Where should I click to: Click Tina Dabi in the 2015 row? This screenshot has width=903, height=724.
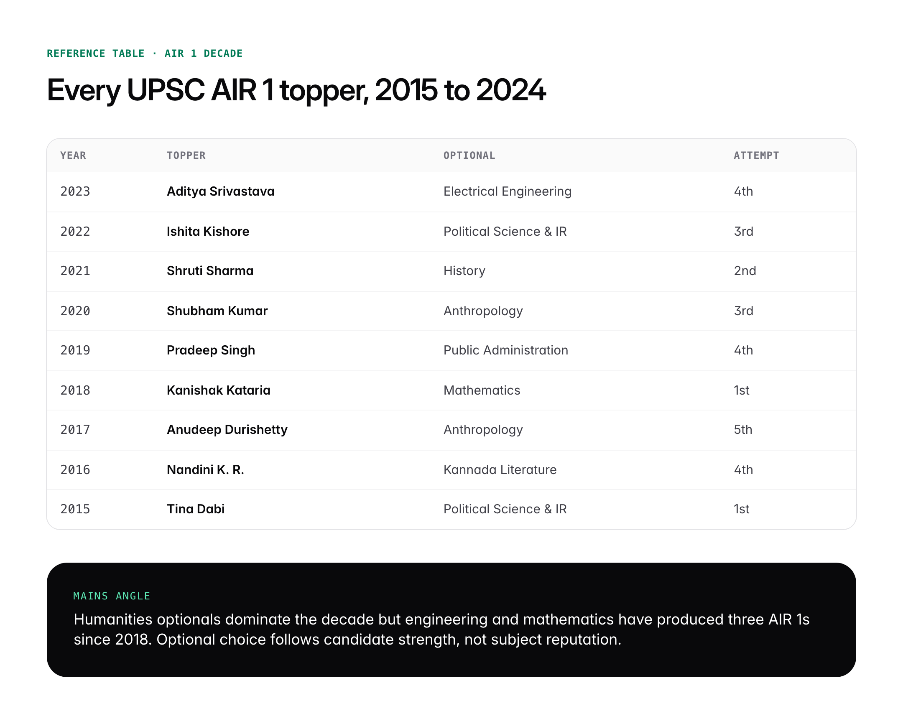point(196,509)
